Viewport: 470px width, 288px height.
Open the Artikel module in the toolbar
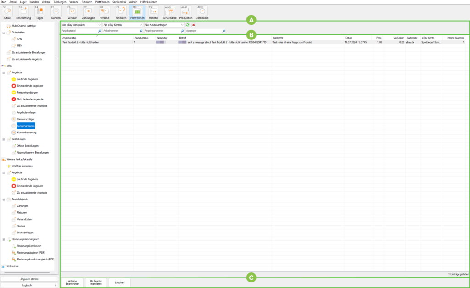tap(7, 11)
